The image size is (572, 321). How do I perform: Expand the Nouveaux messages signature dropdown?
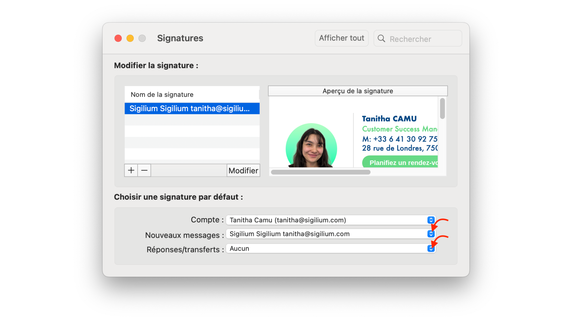(x=430, y=234)
